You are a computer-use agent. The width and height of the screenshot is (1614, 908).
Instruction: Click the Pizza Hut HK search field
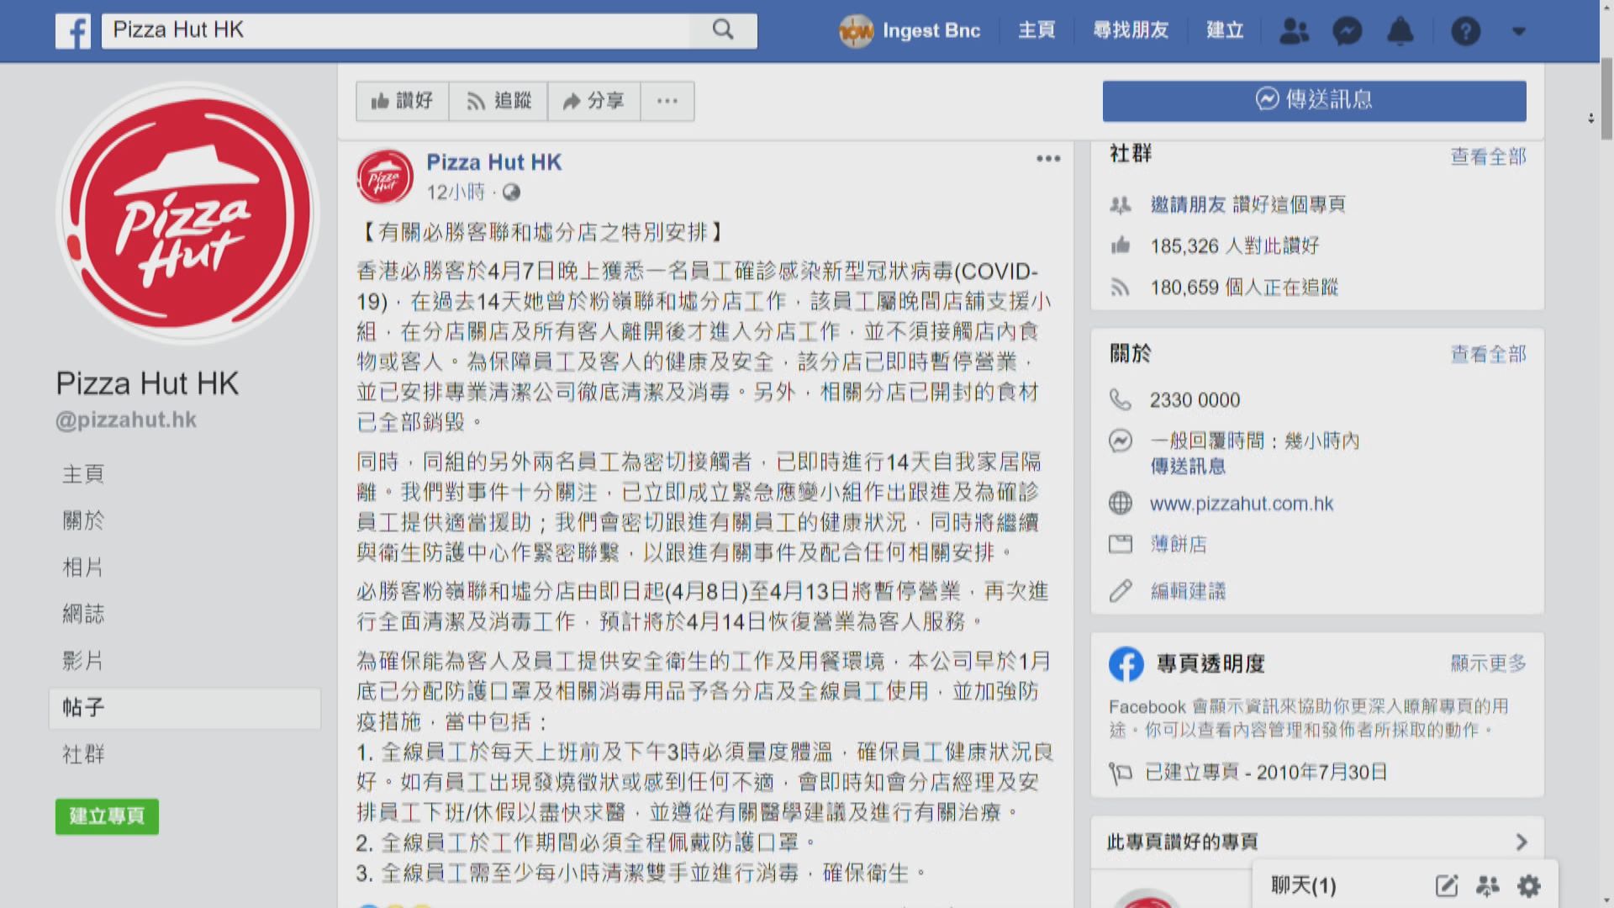coord(395,30)
